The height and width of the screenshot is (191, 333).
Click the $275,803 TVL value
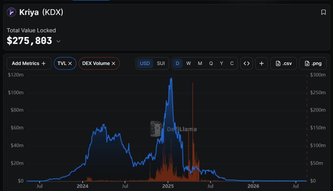(x=29, y=41)
